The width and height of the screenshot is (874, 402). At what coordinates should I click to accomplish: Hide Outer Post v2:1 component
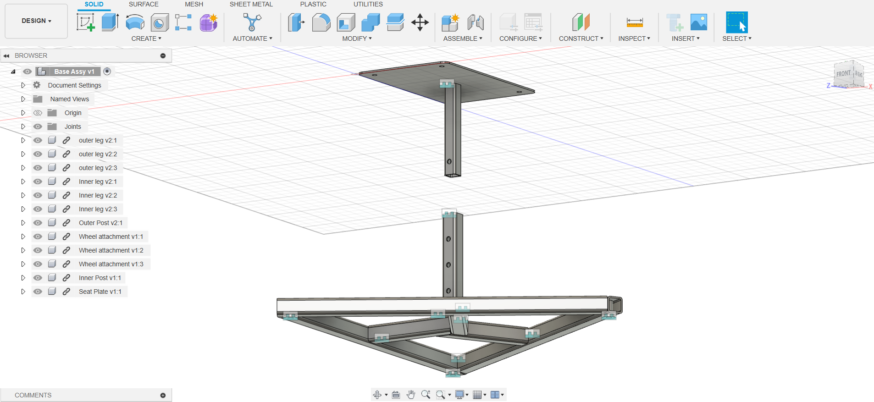click(x=38, y=223)
